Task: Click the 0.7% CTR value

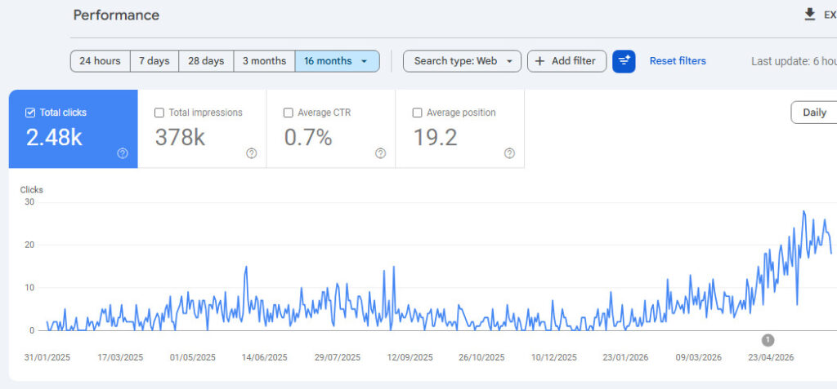Action: [x=308, y=138]
